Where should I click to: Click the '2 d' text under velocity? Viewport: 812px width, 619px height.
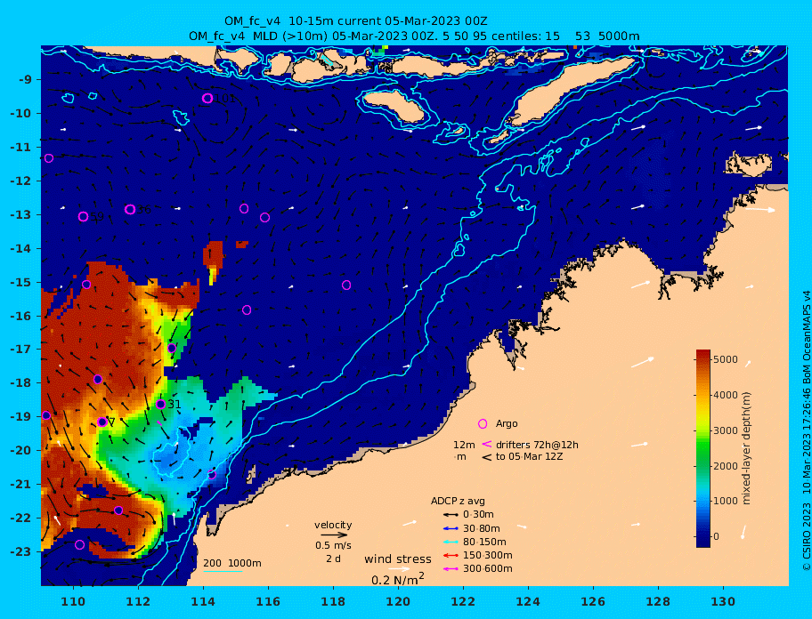click(333, 559)
